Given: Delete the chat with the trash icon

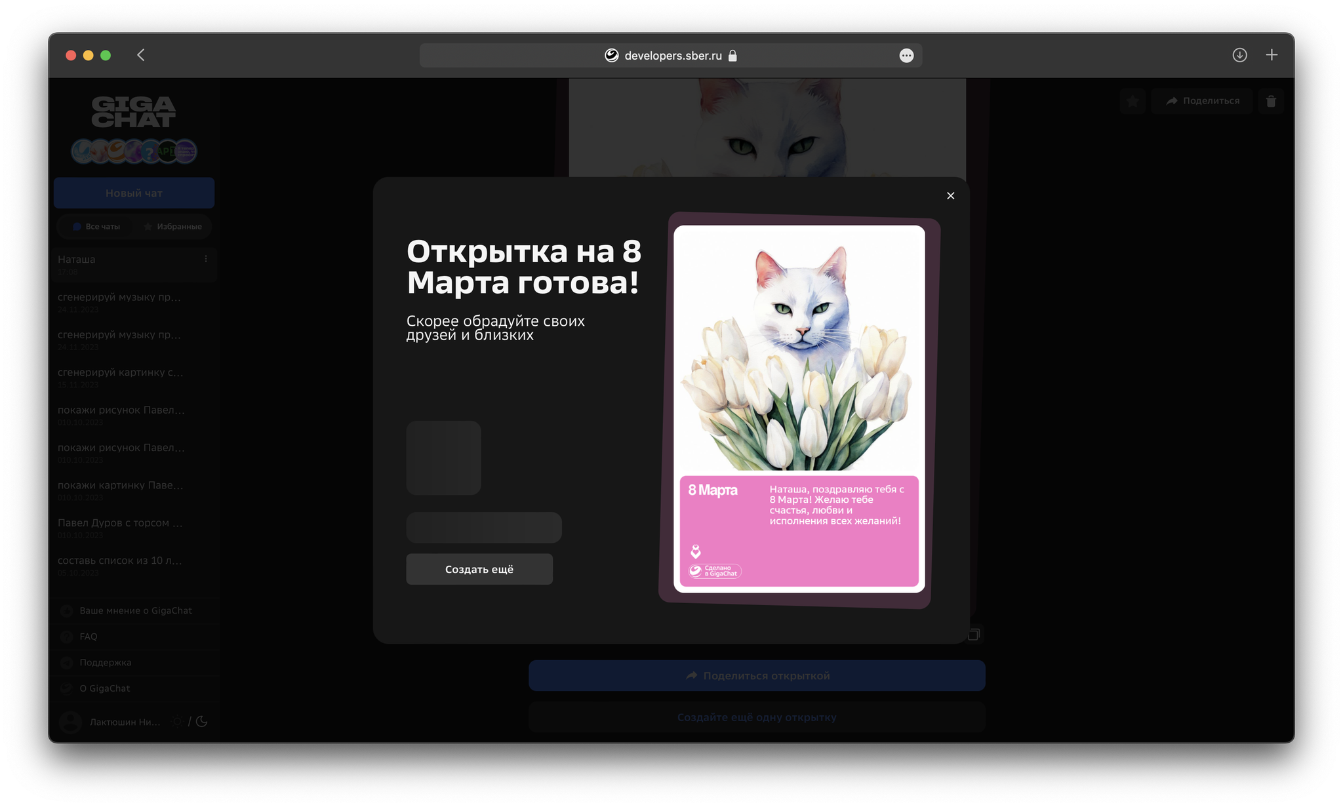Looking at the screenshot, I should click(x=1271, y=101).
